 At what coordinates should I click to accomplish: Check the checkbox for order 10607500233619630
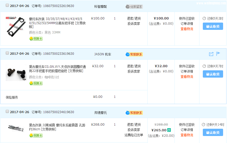click(x=7, y=53)
